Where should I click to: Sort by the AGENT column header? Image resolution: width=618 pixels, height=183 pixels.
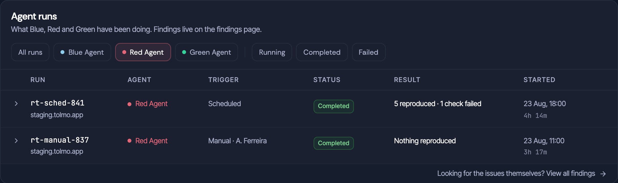click(x=139, y=80)
